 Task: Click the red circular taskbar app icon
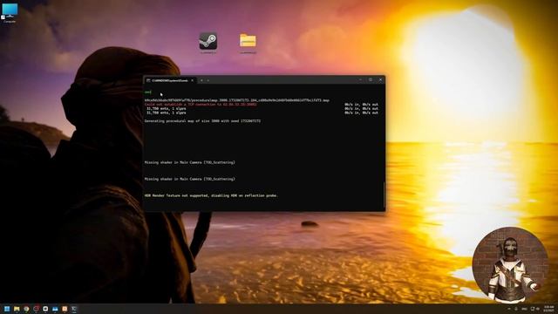36,309
